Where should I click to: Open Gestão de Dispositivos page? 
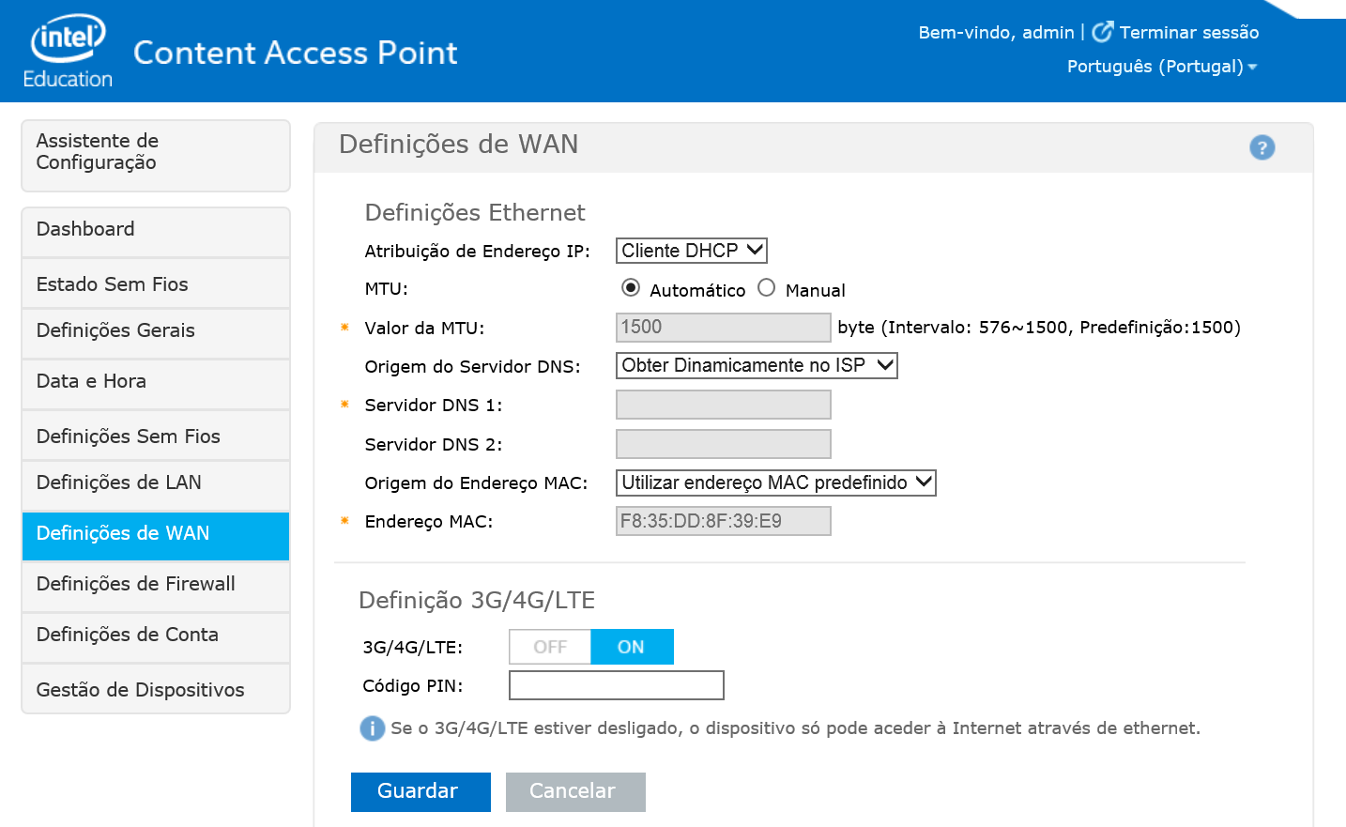(156, 689)
